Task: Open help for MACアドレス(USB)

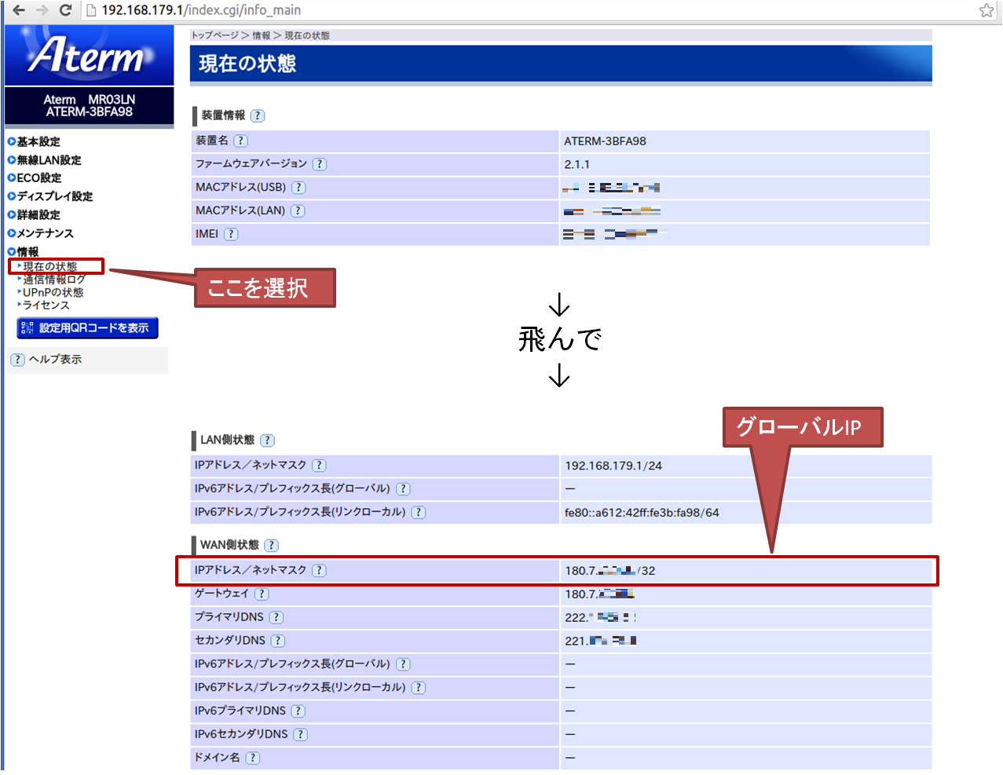Action: click(298, 188)
